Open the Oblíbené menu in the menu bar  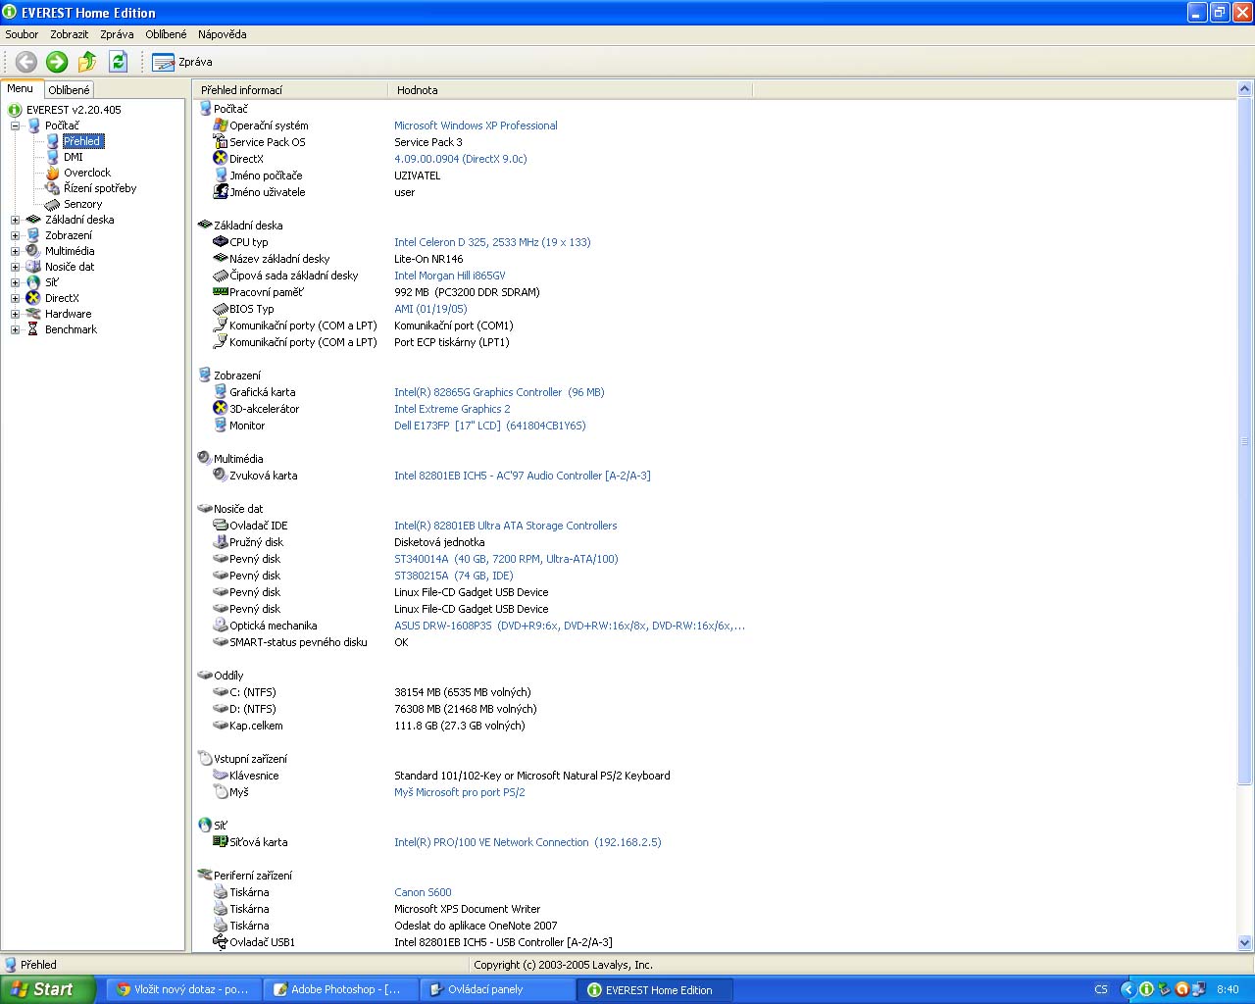(166, 34)
